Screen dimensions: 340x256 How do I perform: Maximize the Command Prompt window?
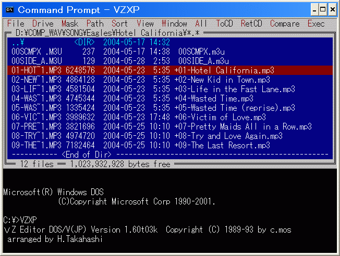(x=322, y=9)
